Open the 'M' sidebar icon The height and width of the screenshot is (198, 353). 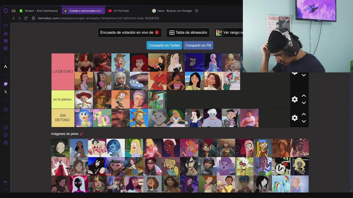6,48
